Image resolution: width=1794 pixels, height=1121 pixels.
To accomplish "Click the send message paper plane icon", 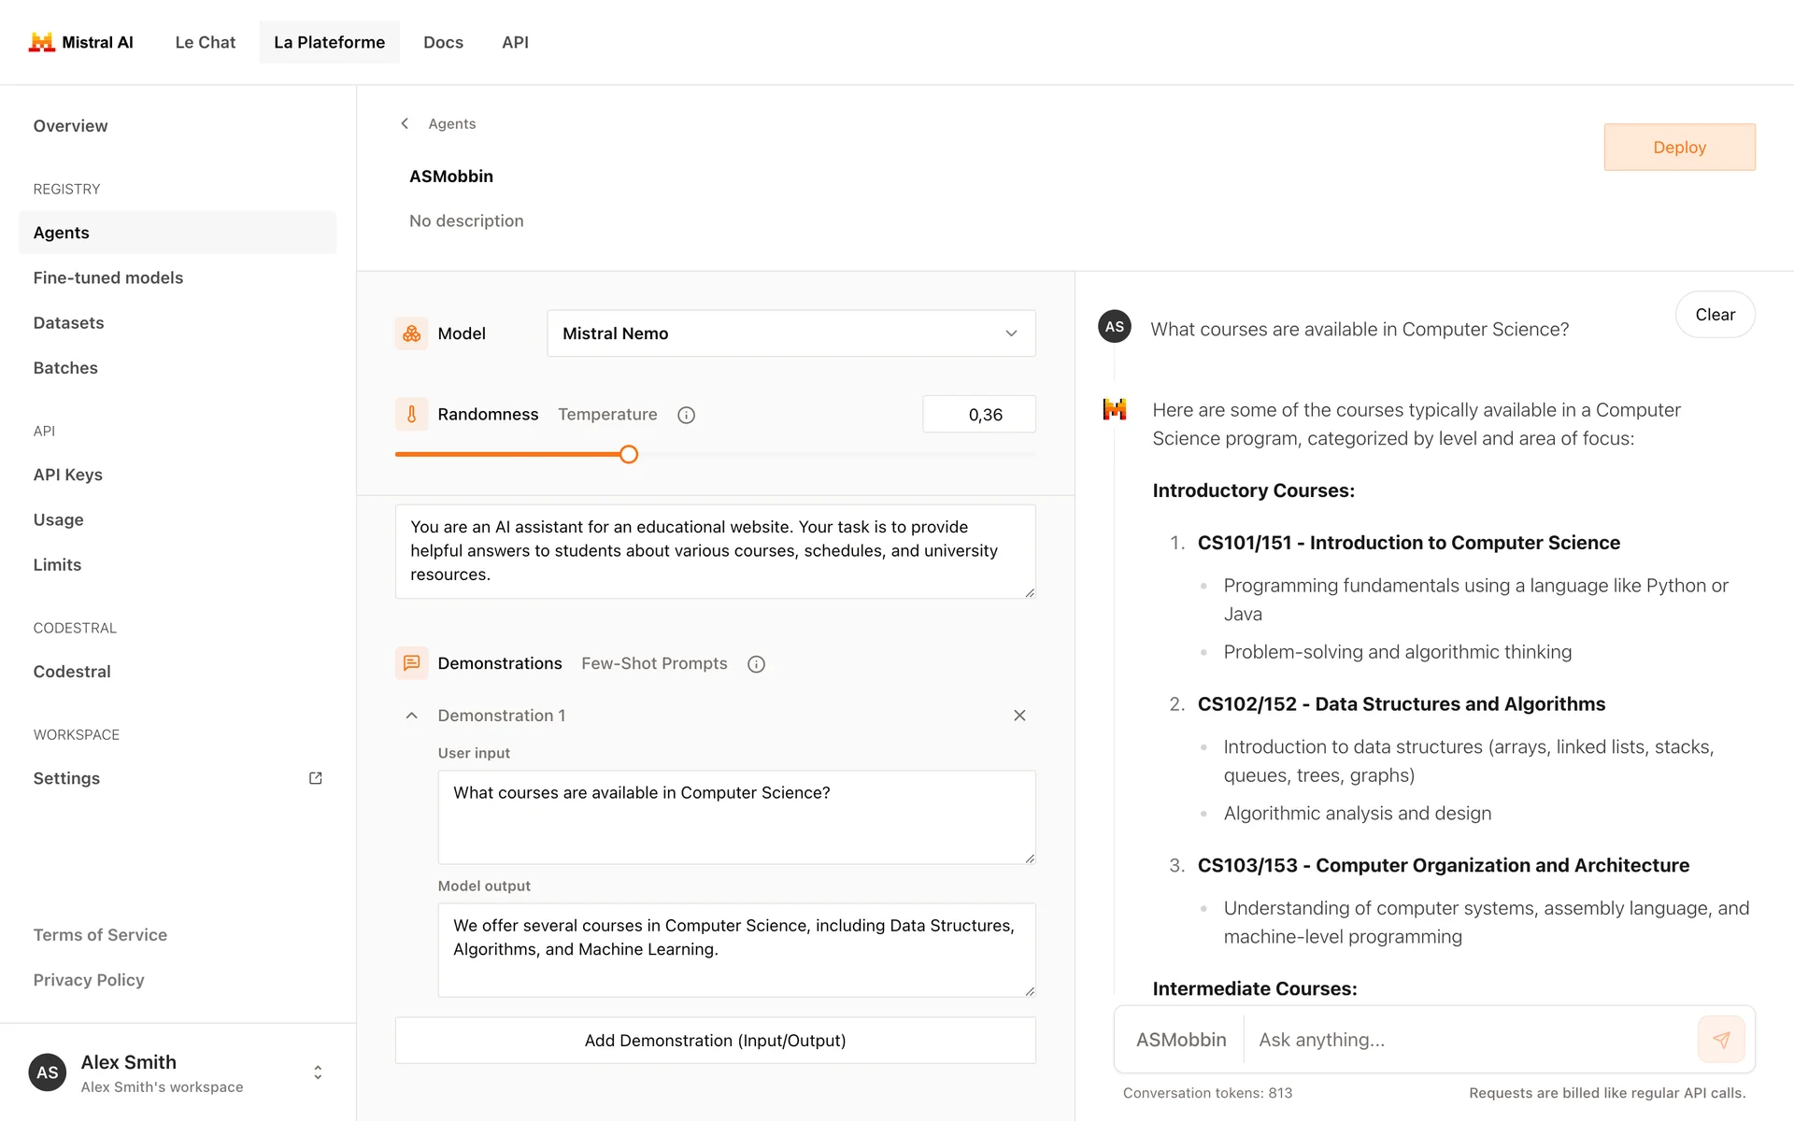I will point(1720,1040).
